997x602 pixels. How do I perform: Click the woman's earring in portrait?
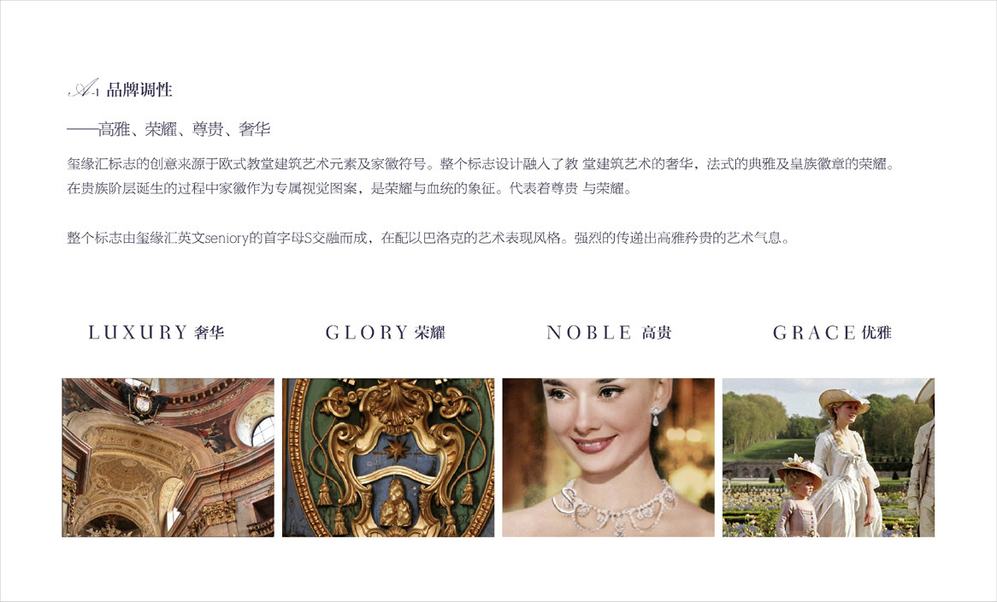coord(656,417)
